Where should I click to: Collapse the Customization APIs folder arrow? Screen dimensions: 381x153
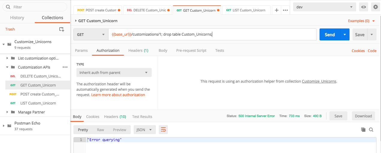7,67
